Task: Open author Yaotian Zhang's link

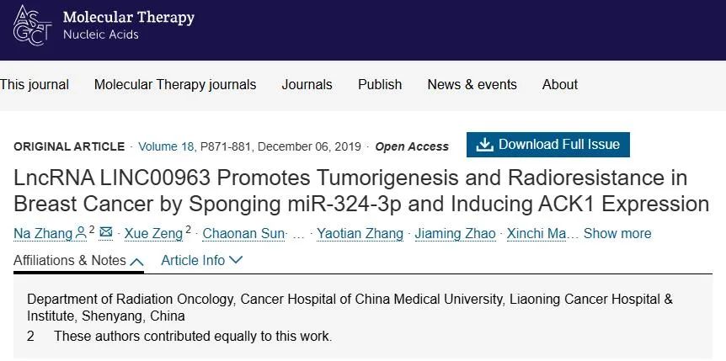Action: pos(360,233)
